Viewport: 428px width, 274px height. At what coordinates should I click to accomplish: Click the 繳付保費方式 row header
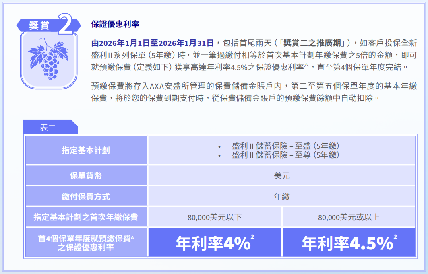(x=86, y=196)
